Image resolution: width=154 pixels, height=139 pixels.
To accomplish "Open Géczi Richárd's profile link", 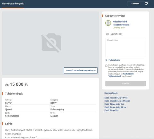I will click(120, 22).
